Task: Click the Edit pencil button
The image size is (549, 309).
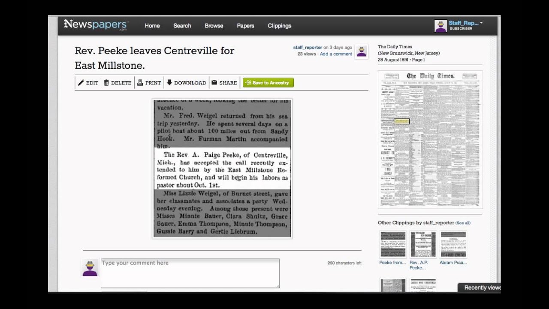Action: 88,83
